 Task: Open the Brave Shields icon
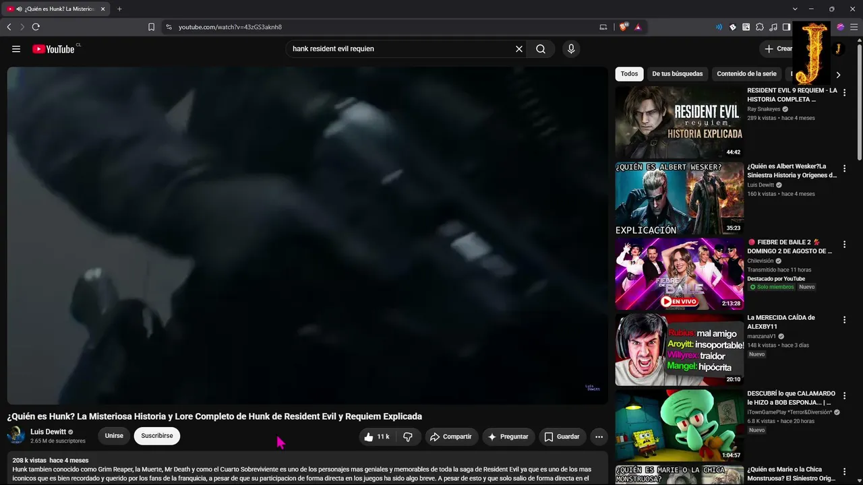[x=624, y=27]
